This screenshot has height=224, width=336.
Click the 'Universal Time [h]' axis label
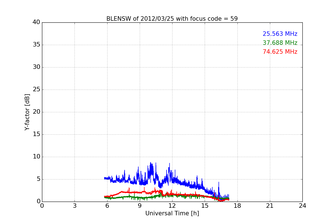tap(172, 213)
